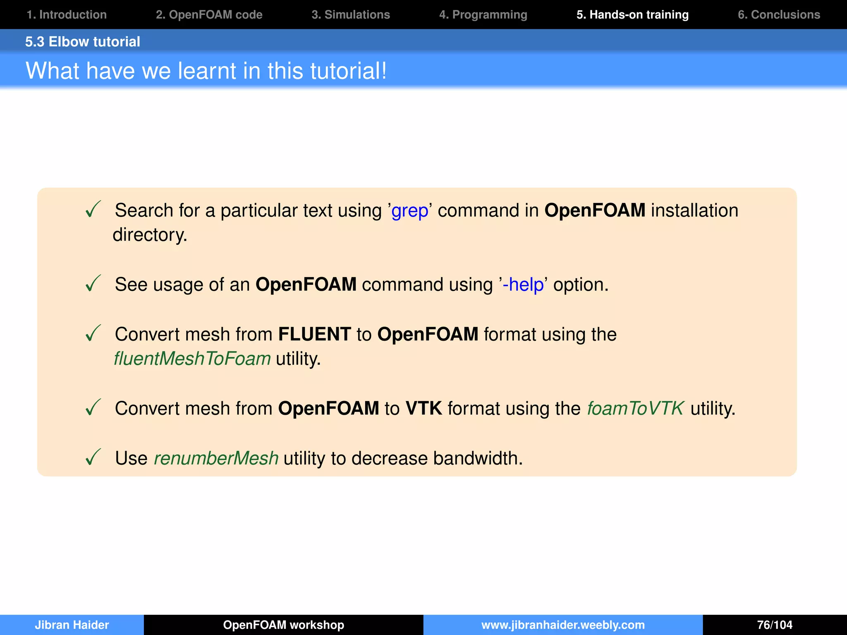Click the green foamToVTK utility name

(636, 408)
